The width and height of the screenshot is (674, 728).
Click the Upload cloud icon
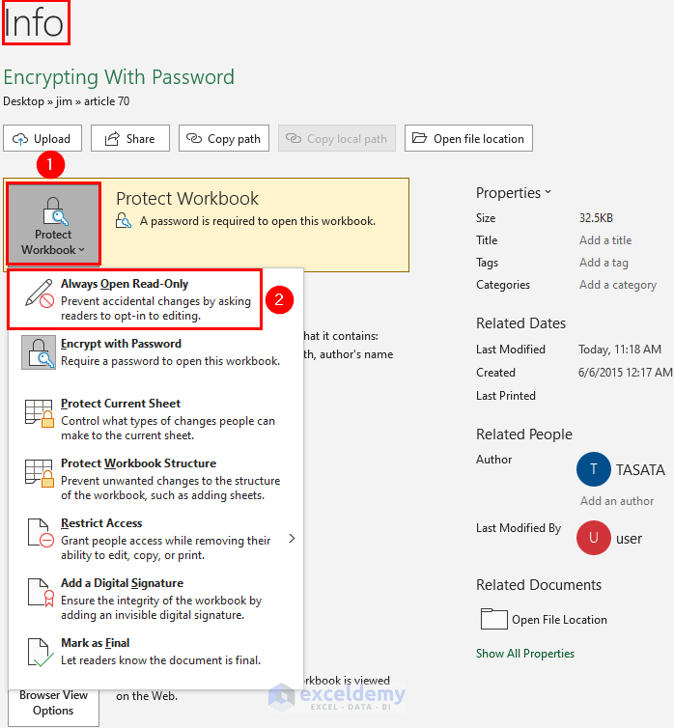[x=20, y=139]
